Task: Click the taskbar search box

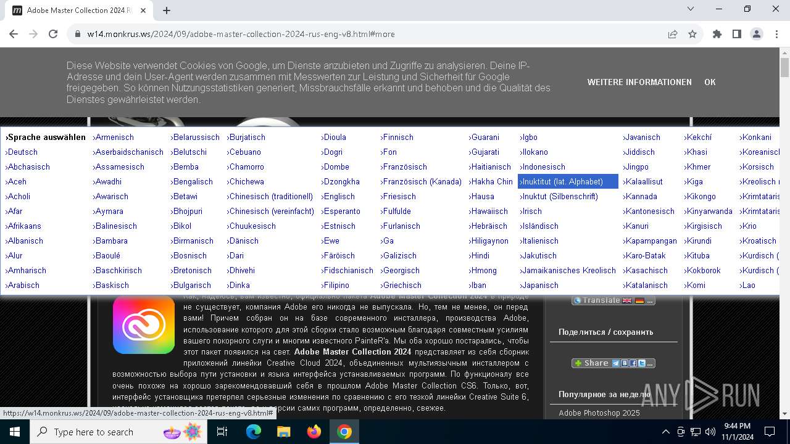Action: click(x=117, y=432)
